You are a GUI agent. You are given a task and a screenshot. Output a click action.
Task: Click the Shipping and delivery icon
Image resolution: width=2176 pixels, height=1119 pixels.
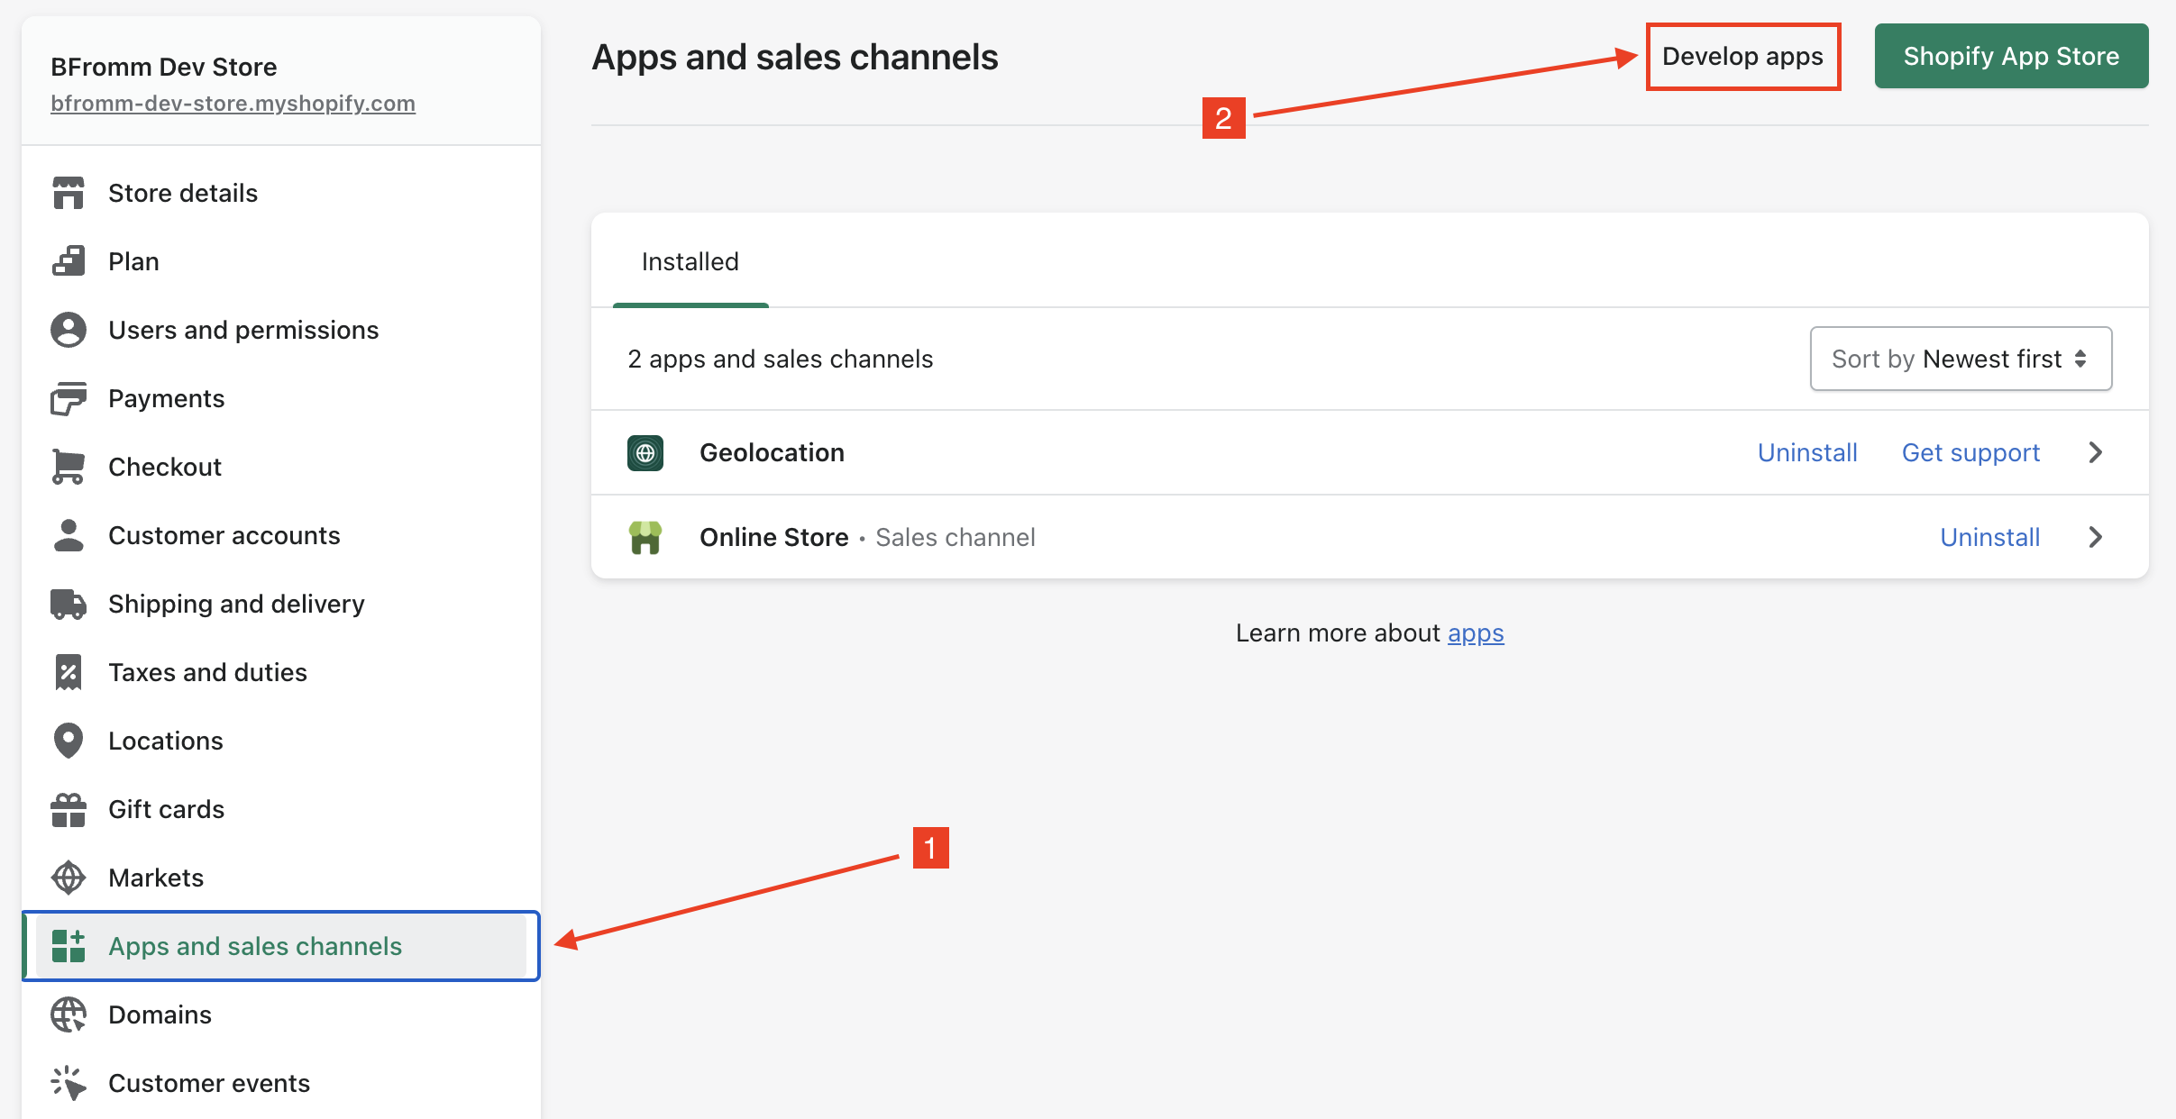[x=67, y=603]
